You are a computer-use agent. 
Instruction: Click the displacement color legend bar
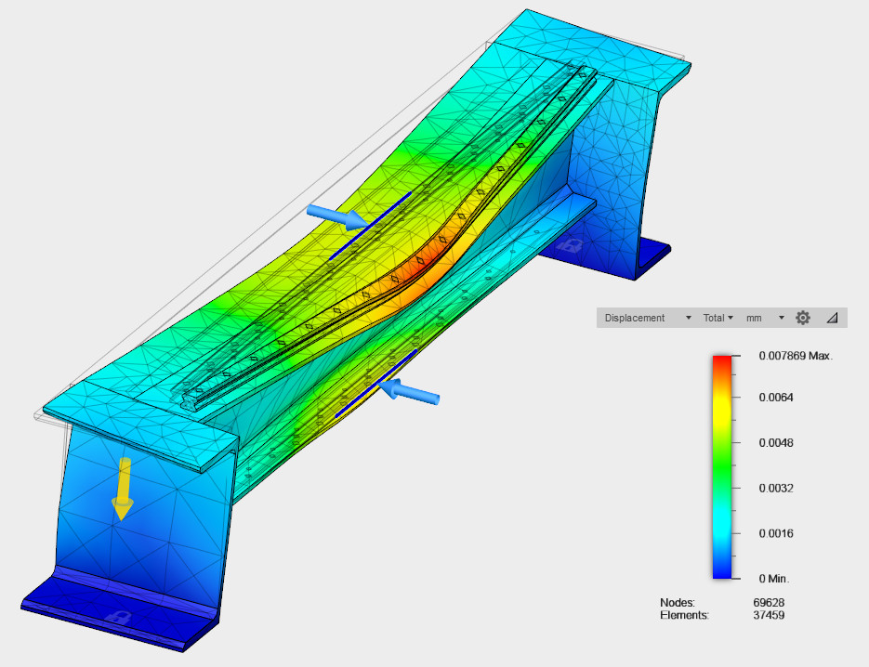[x=722, y=467]
